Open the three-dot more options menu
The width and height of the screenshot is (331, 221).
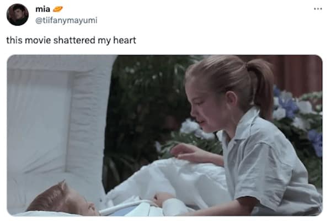coord(318,9)
